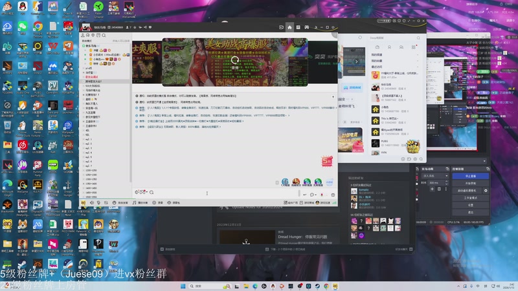518x291 pixels.
Task: Click the next arrow on YY promo thumbnail
Action: click(356, 61)
